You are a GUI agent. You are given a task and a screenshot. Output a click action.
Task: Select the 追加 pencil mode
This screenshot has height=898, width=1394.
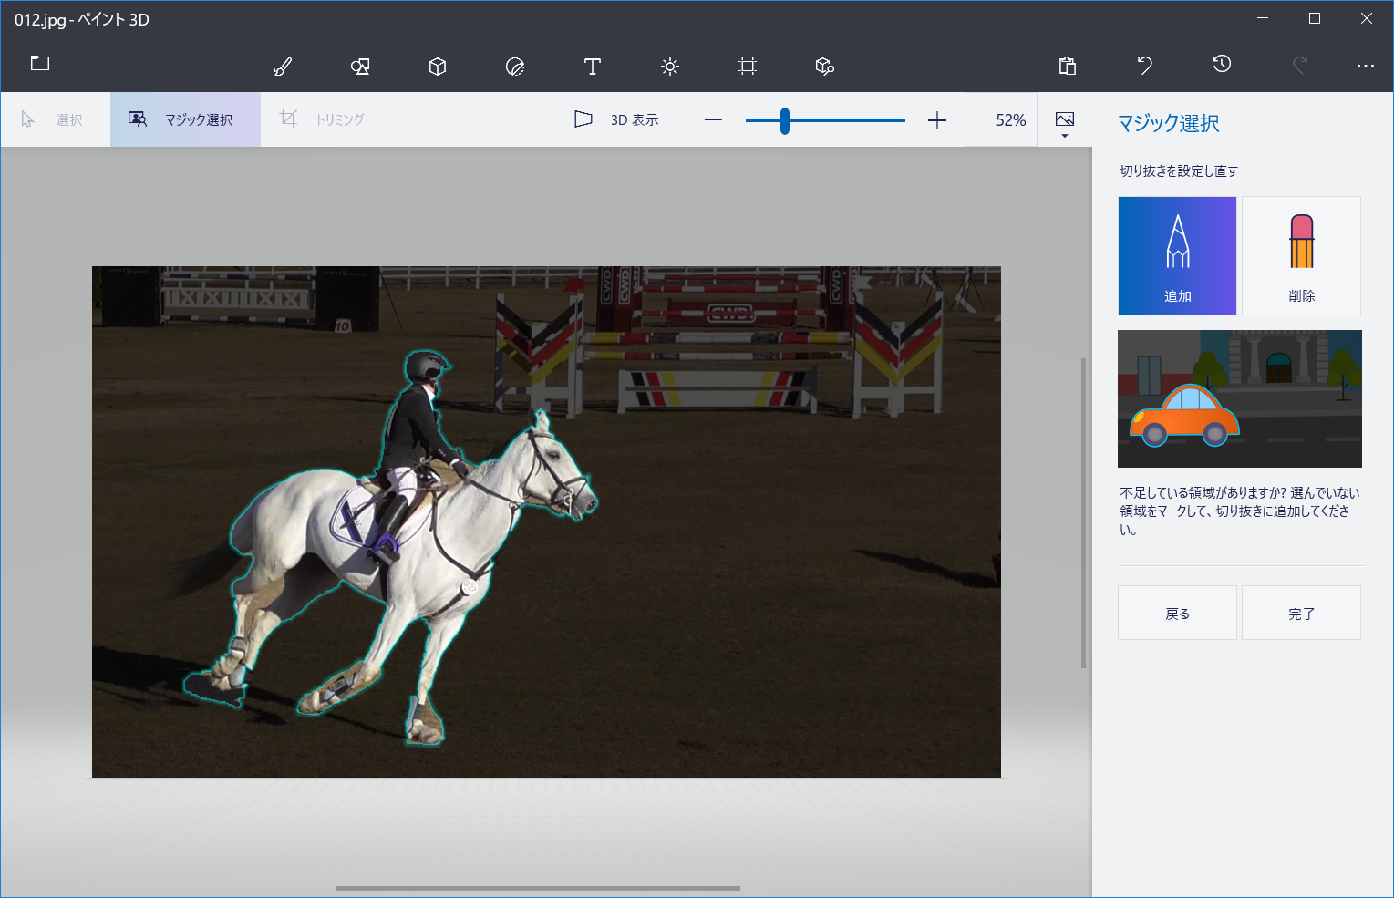pos(1177,256)
